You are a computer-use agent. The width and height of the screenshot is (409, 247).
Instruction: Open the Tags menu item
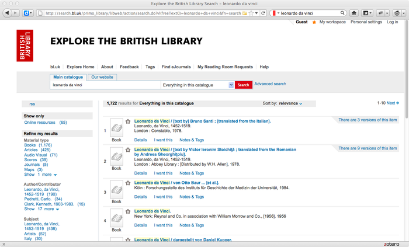click(x=150, y=67)
